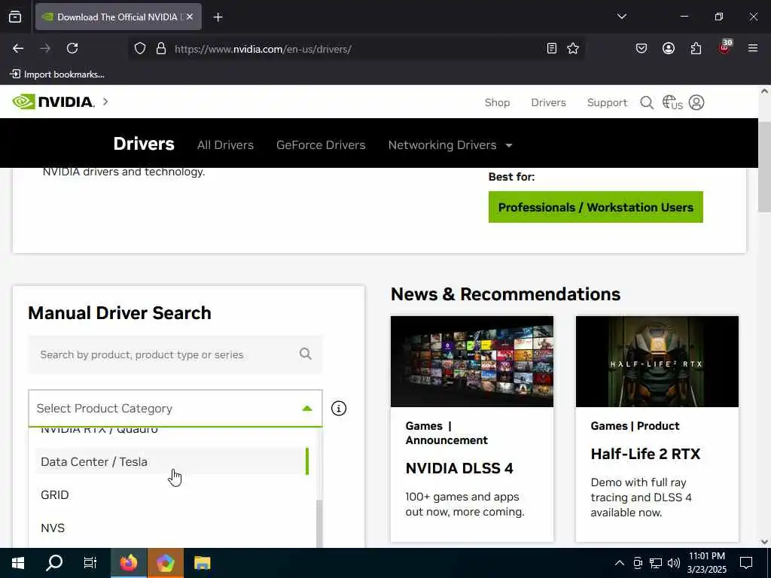
Task: Click the browser address bar URL
Action: click(x=263, y=49)
